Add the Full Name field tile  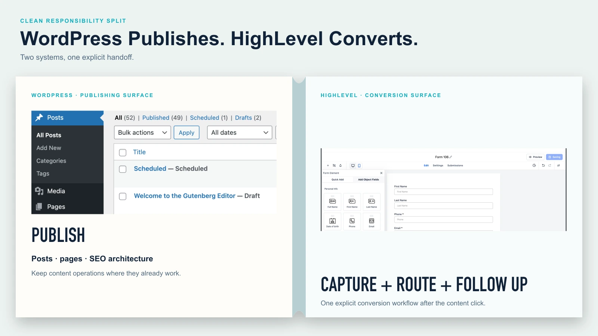(x=333, y=202)
